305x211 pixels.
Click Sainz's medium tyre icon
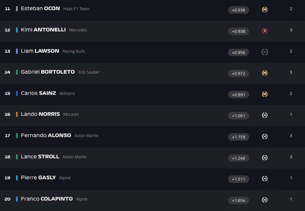pyautogui.click(x=265, y=94)
